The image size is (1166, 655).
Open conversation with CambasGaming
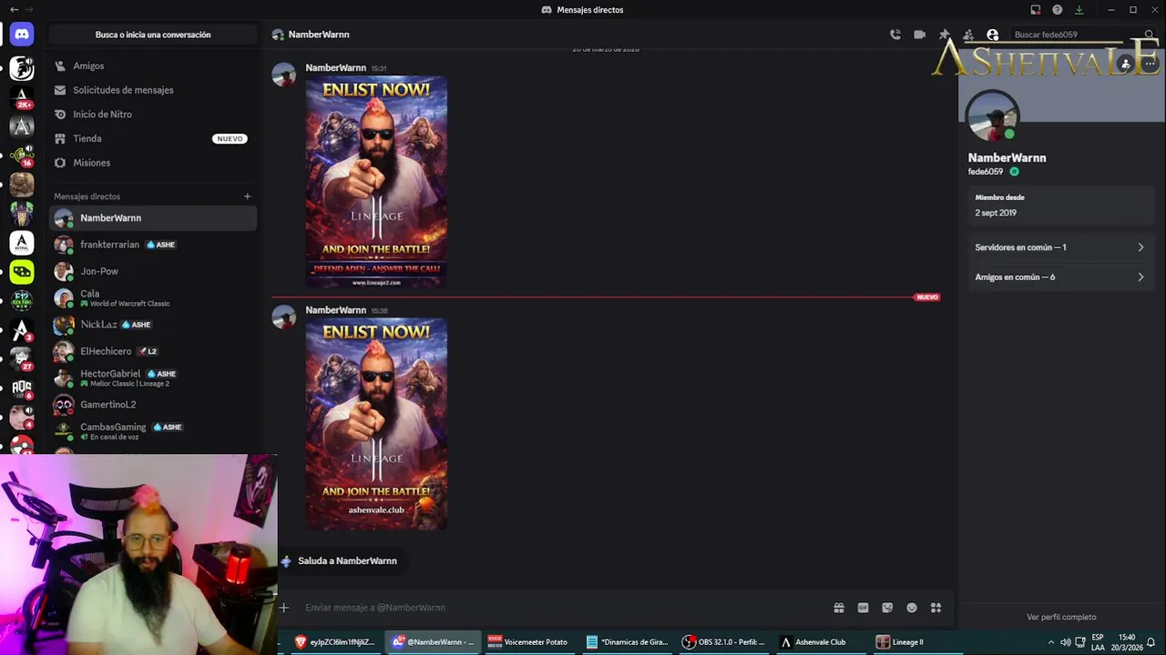153,431
